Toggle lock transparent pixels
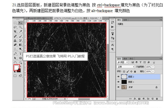This screenshot has height=108, width=164. click(124, 72)
